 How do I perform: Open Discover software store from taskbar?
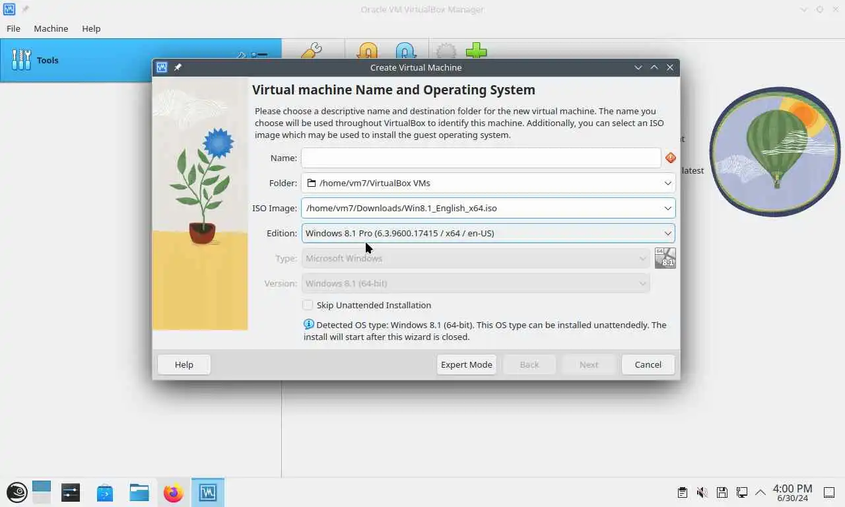point(105,492)
